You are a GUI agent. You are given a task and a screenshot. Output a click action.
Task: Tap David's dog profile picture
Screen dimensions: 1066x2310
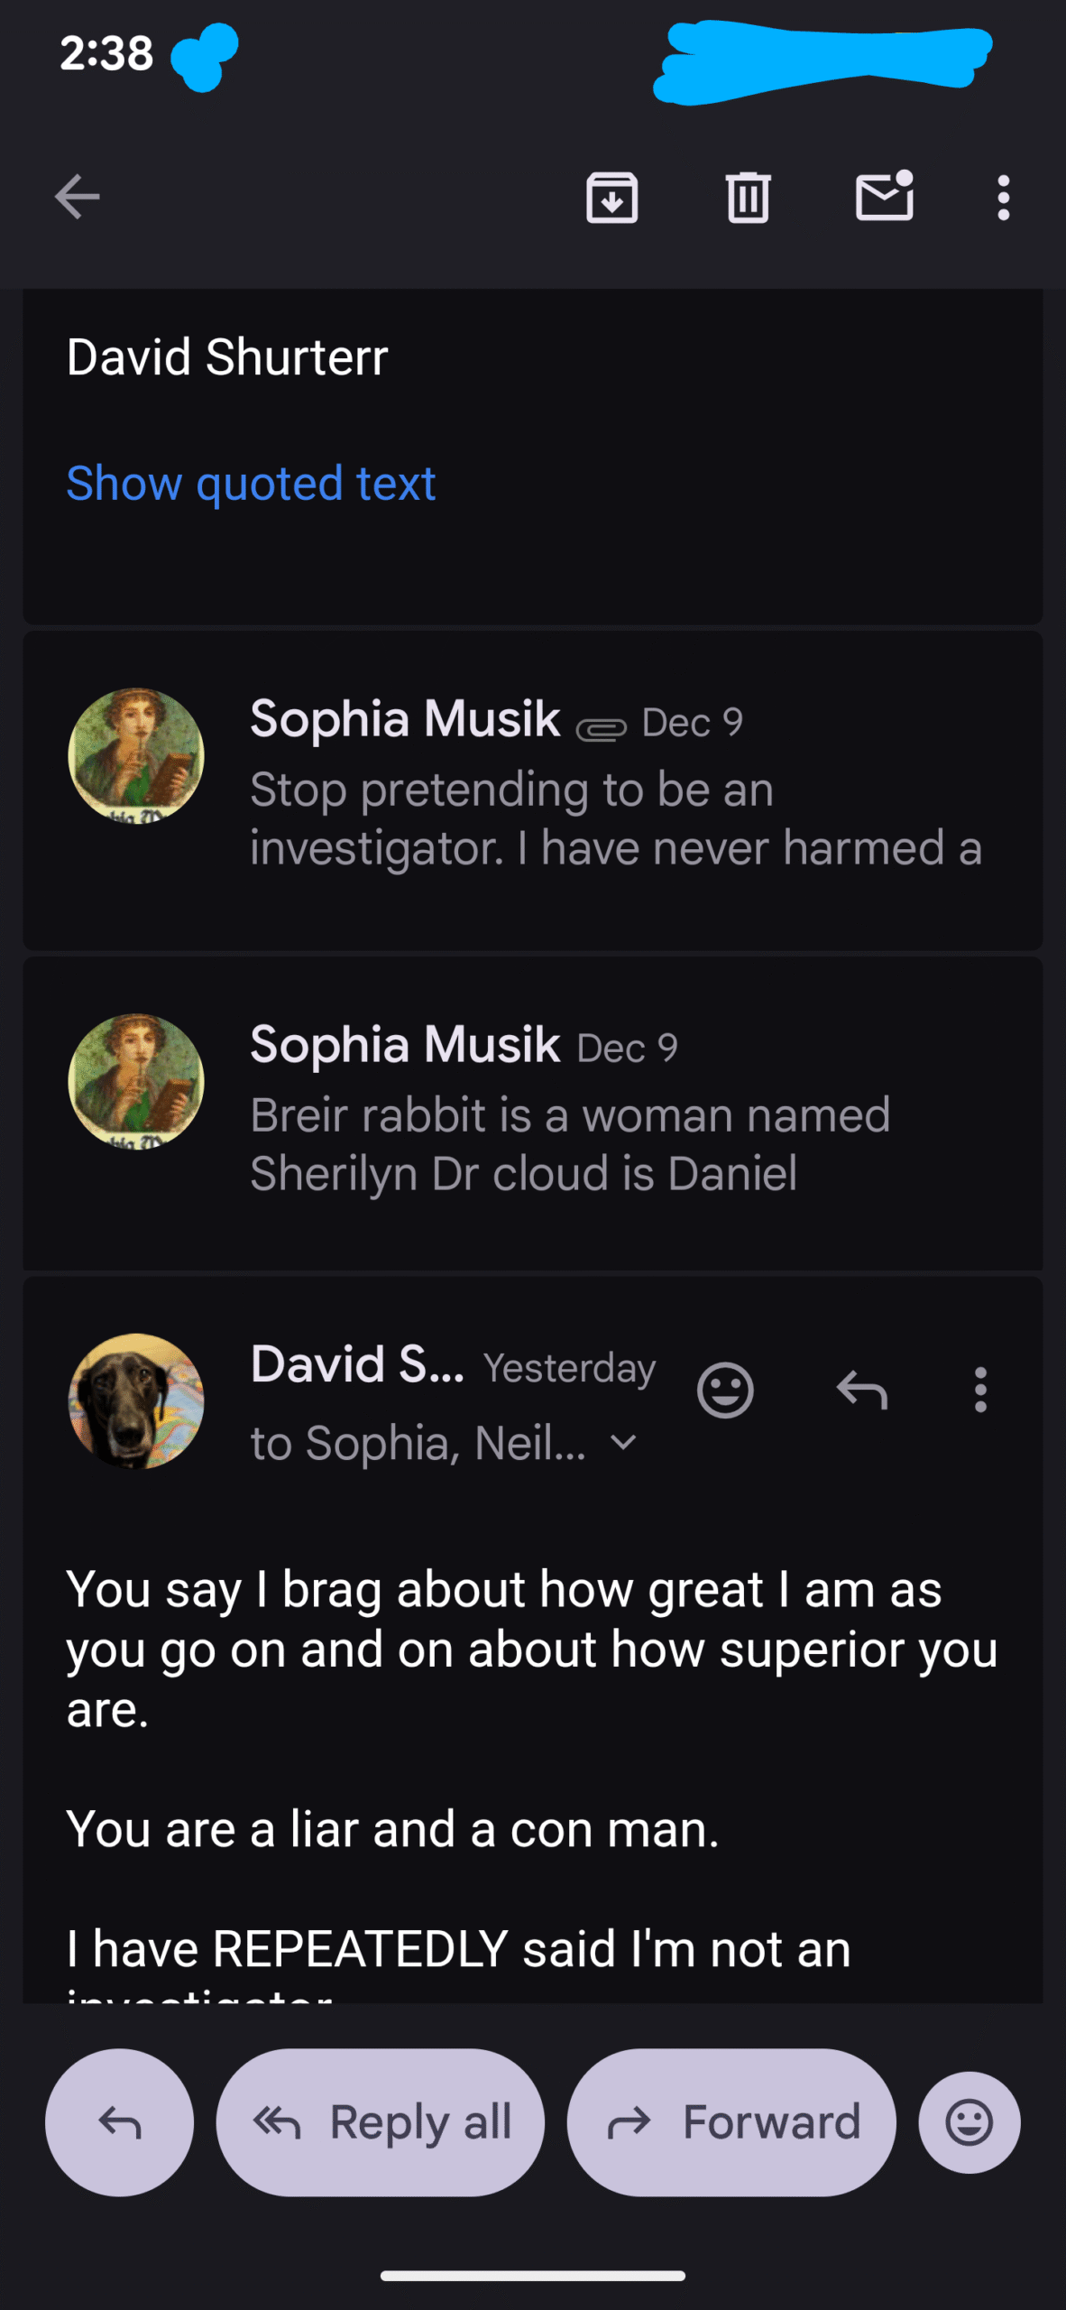click(x=136, y=1401)
